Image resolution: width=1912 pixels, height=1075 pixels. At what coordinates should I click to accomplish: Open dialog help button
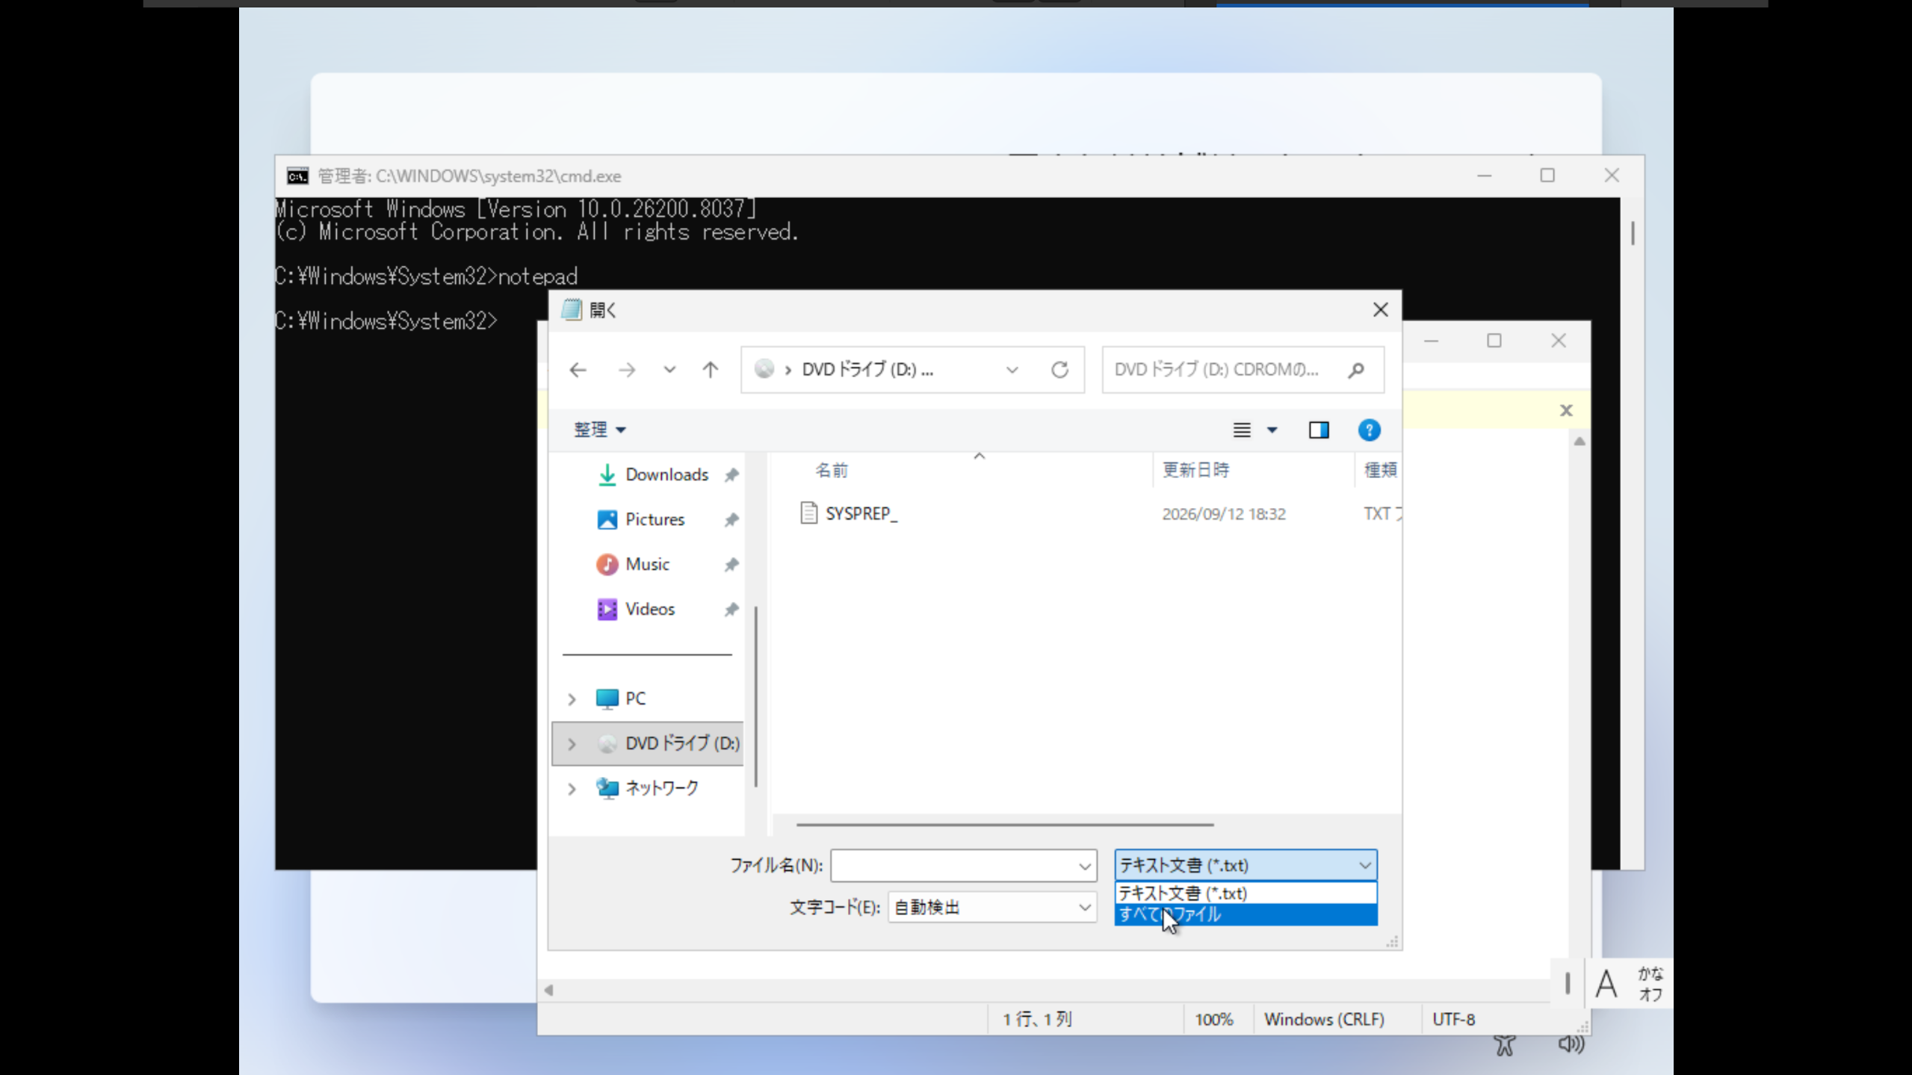click(x=1368, y=430)
